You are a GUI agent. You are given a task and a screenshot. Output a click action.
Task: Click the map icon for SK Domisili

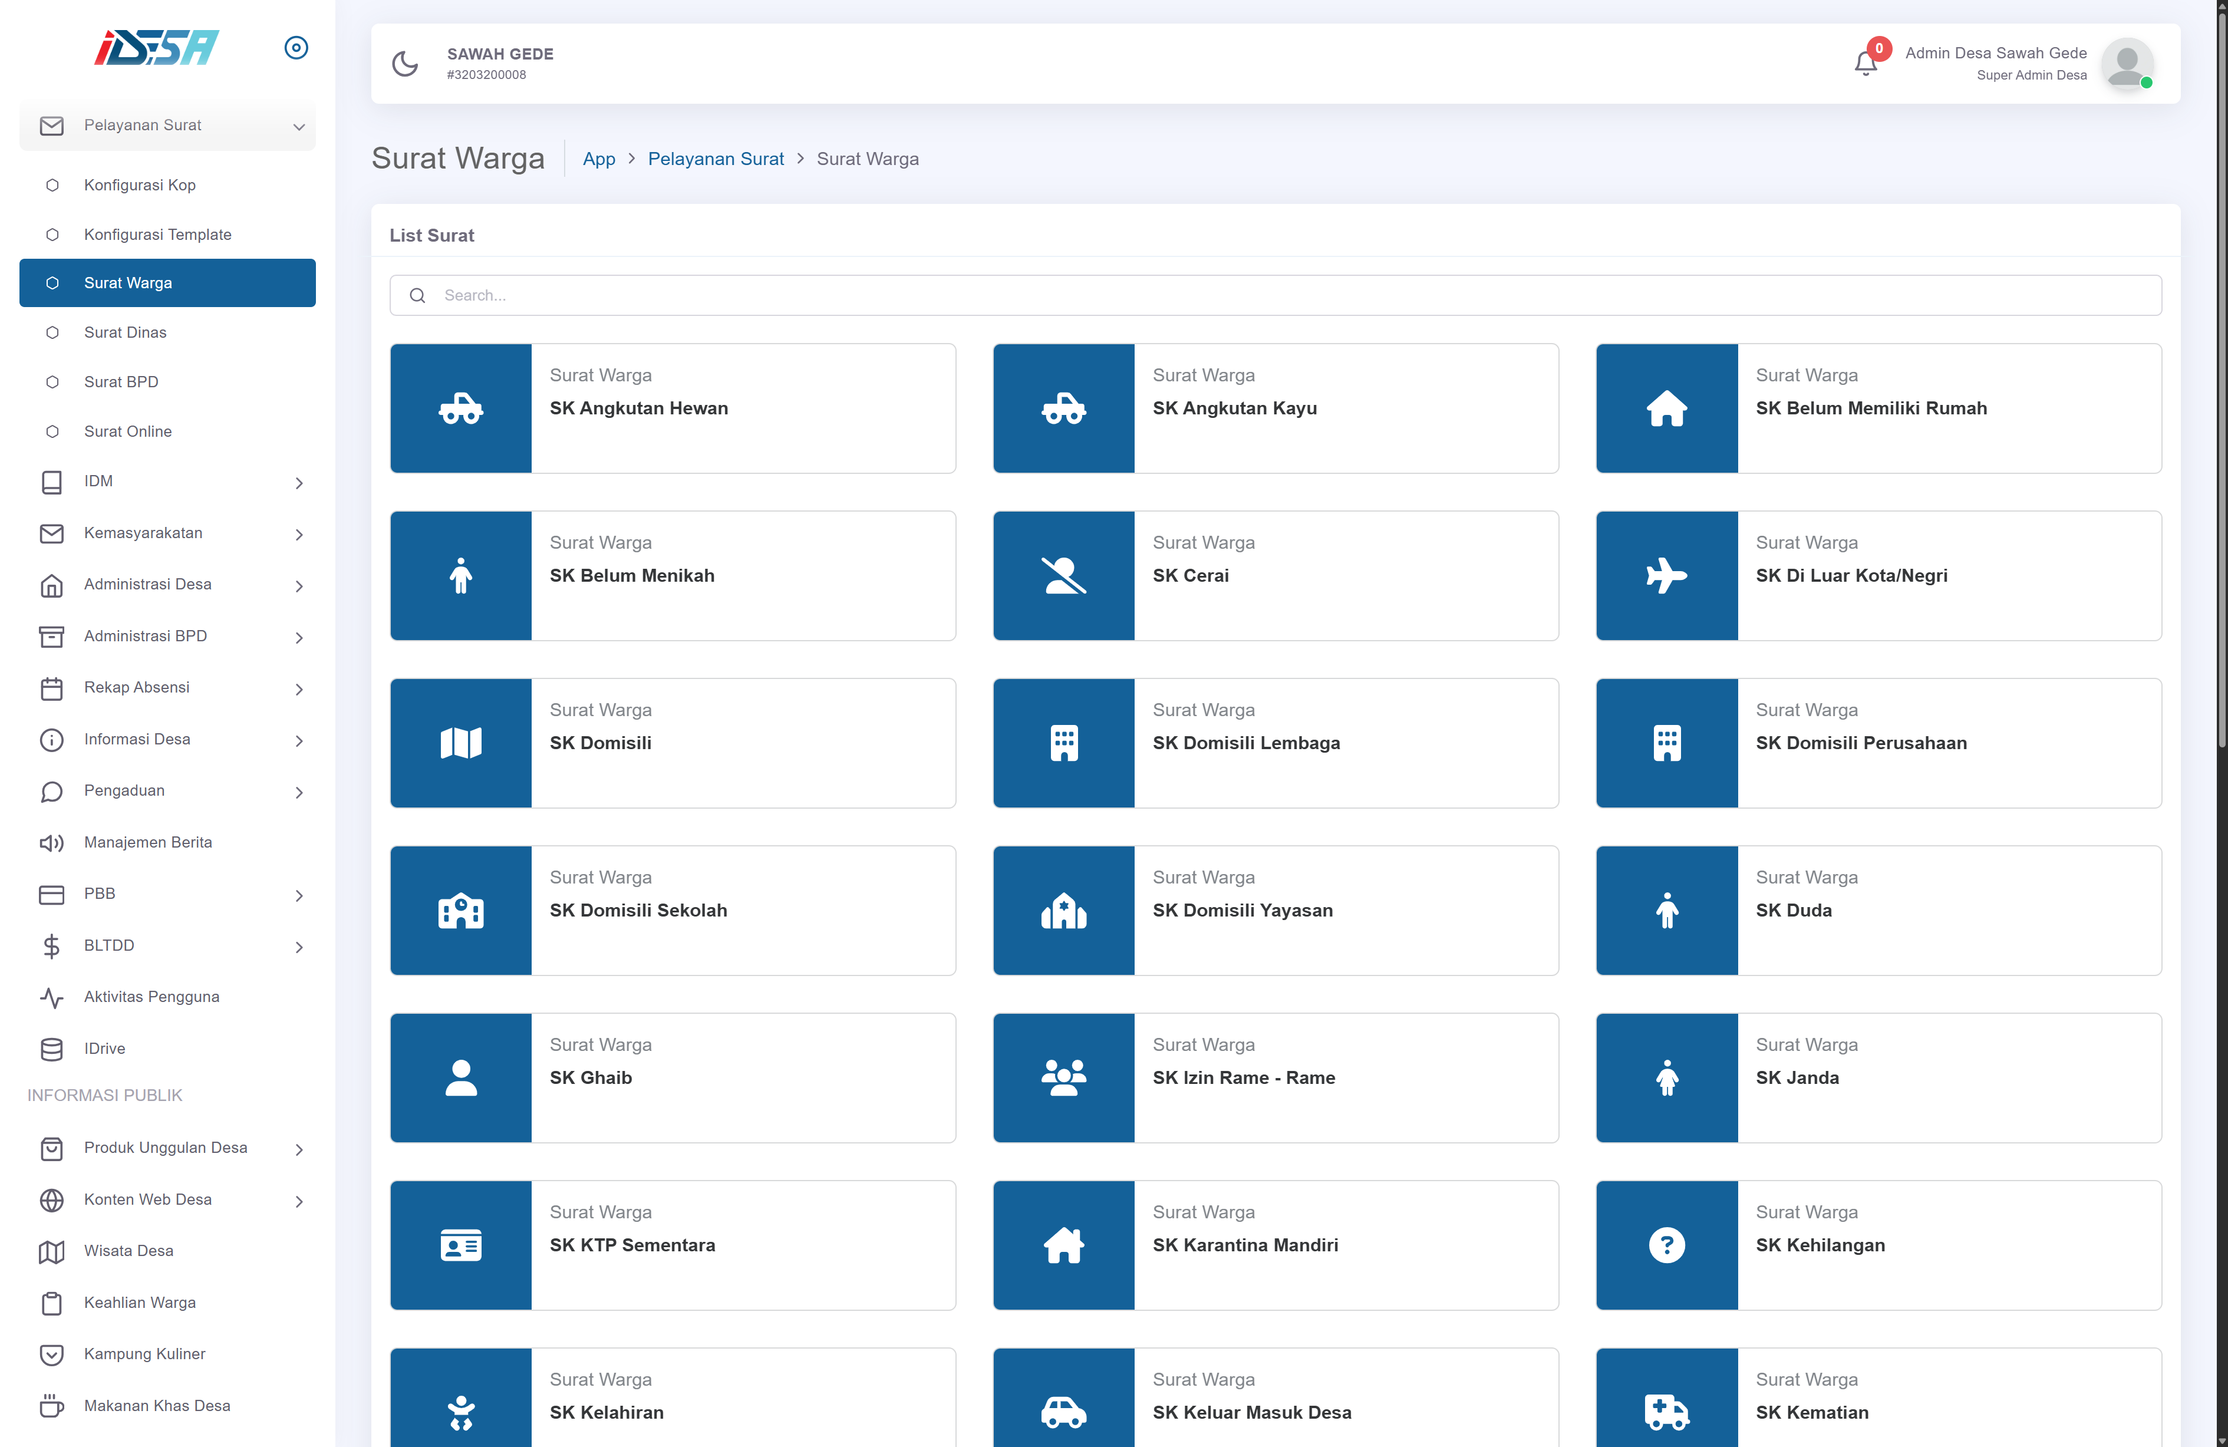pyautogui.click(x=460, y=743)
